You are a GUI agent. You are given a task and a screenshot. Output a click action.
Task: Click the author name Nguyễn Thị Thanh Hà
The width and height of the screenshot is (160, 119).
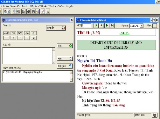point(94,61)
